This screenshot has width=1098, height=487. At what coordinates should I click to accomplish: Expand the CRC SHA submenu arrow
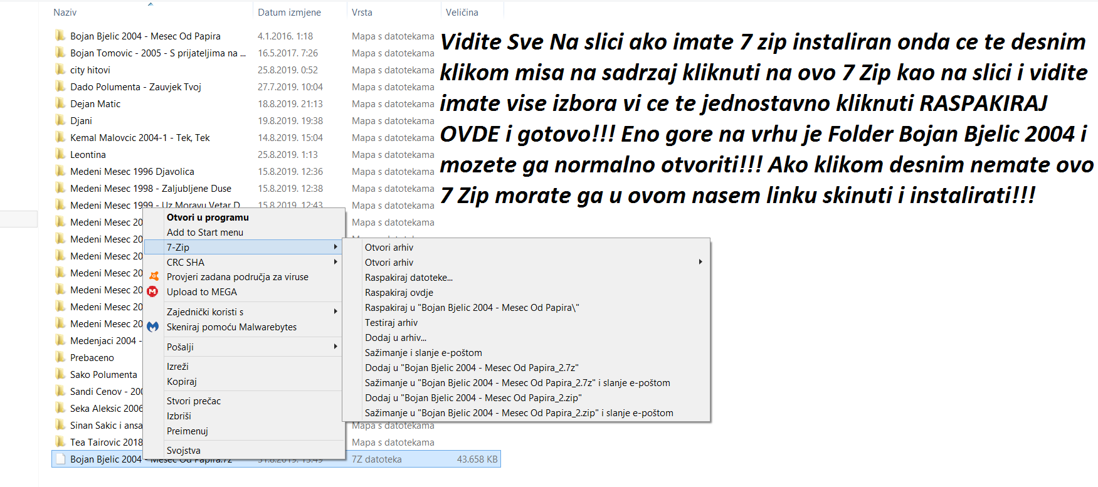(335, 262)
